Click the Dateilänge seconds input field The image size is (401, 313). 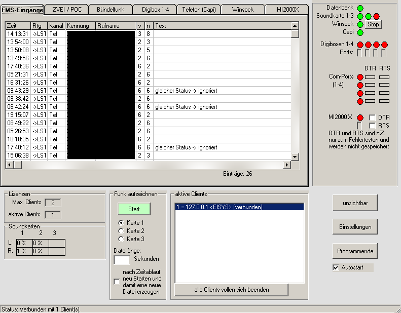[122, 259]
